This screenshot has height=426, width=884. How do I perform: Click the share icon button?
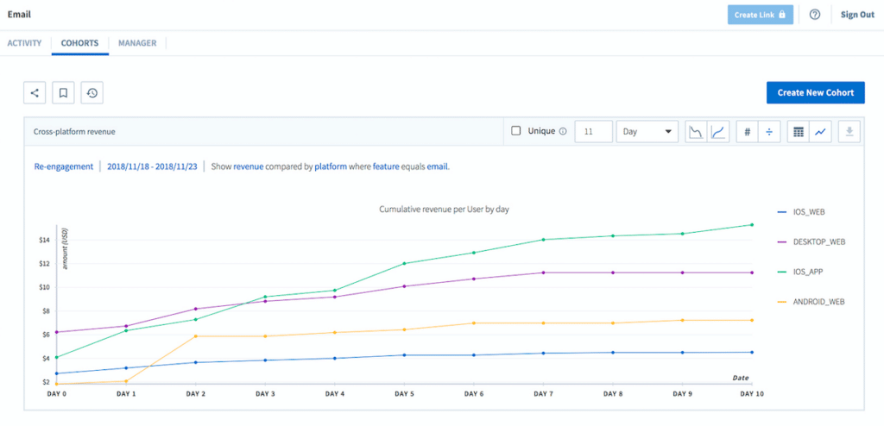point(35,93)
